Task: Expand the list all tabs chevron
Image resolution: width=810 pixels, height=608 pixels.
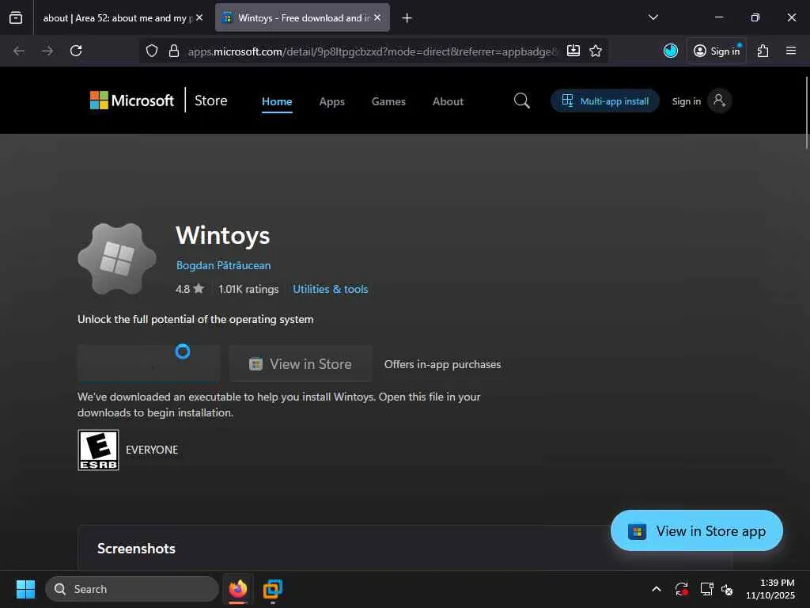Action: pos(653,17)
